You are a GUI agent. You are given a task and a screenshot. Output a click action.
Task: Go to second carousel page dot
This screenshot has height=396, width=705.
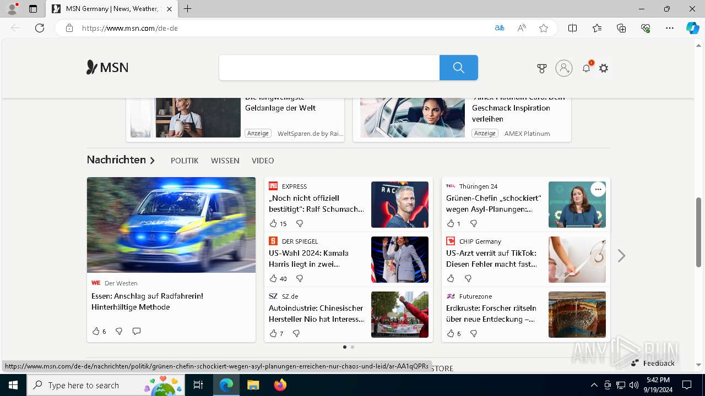click(352, 347)
